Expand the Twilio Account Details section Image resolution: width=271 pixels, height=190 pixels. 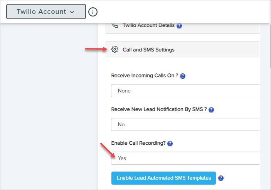click(x=148, y=25)
